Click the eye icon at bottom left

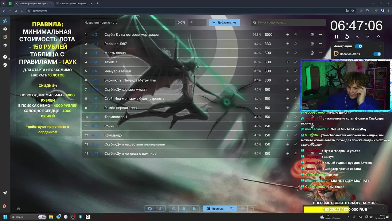[18, 209]
